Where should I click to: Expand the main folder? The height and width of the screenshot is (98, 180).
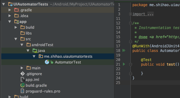point(22,68)
